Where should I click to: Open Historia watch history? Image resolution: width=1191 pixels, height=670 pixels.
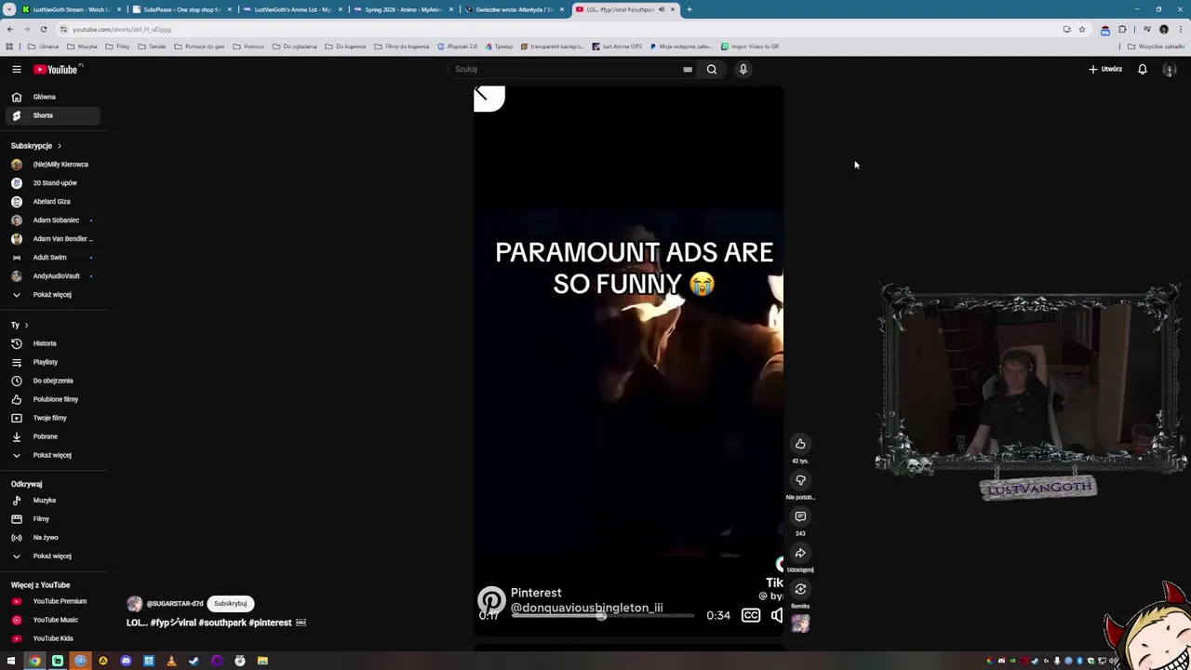click(x=53, y=343)
